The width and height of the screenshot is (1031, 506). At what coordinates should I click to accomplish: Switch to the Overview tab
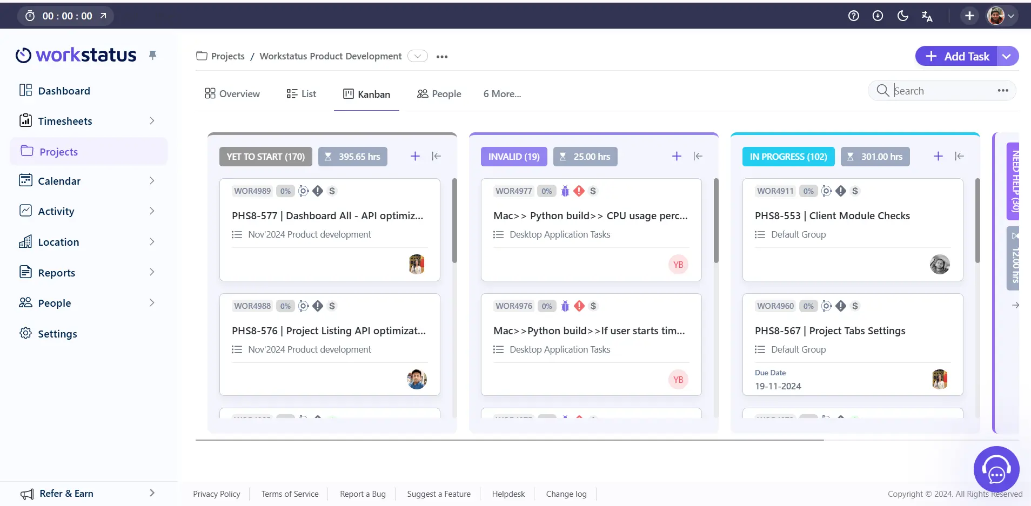click(x=232, y=94)
